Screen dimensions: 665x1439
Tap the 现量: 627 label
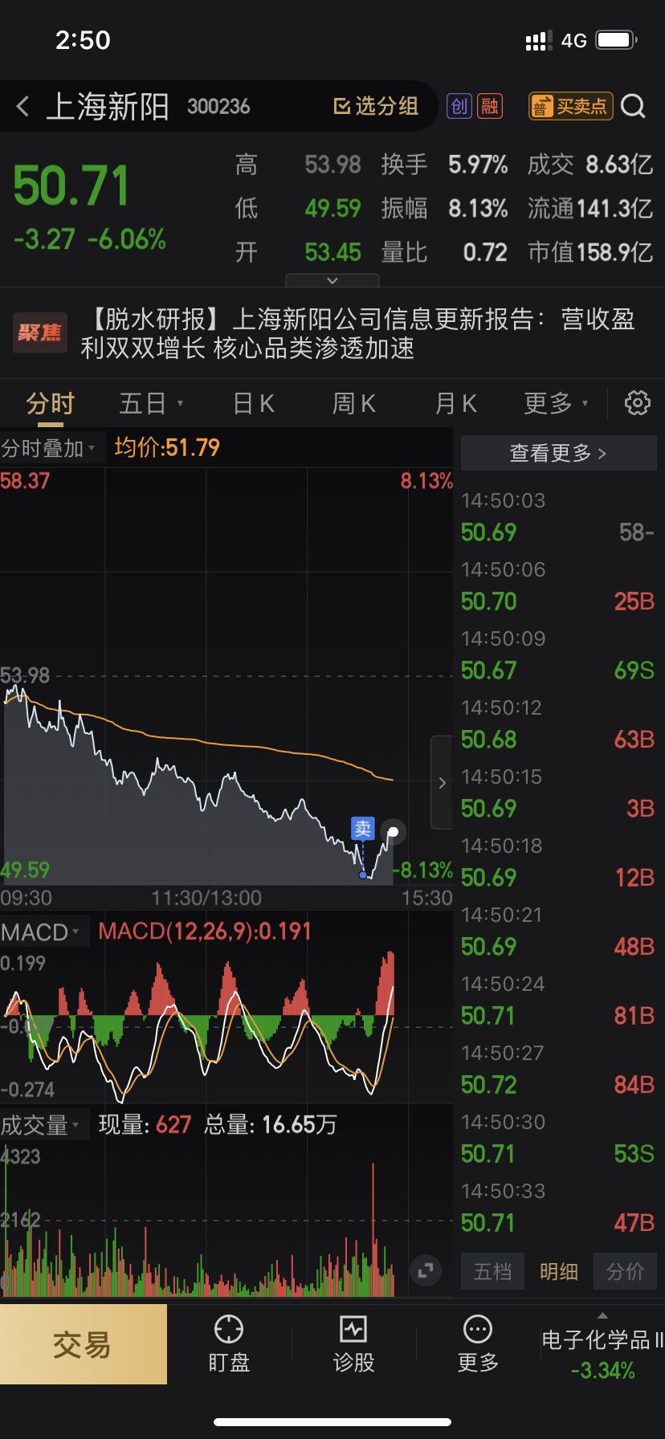click(x=145, y=1125)
